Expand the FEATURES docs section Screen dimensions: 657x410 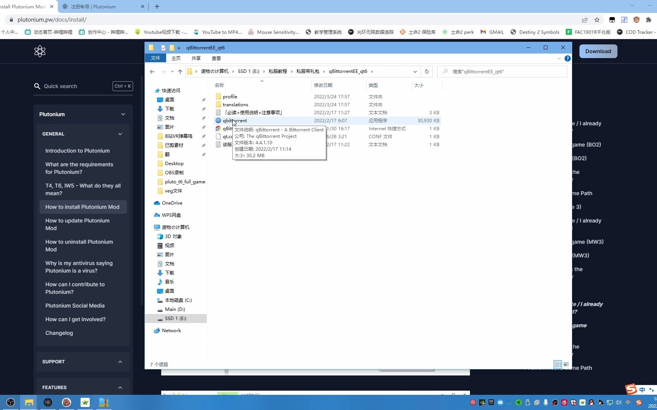pos(120,388)
